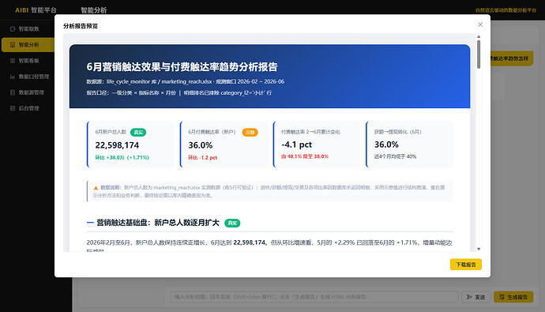Image resolution: width=545 pixels, height=312 pixels.
Task: Click the value 22,598,174 in the KPI card
Action: click(x=117, y=145)
